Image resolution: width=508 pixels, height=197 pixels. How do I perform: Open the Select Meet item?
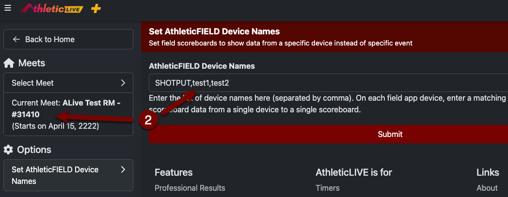pos(68,83)
